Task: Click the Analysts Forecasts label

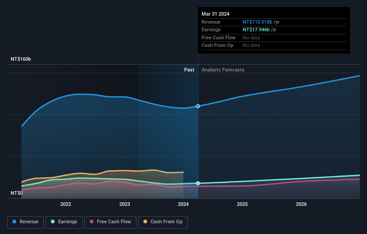Action: tap(223, 70)
